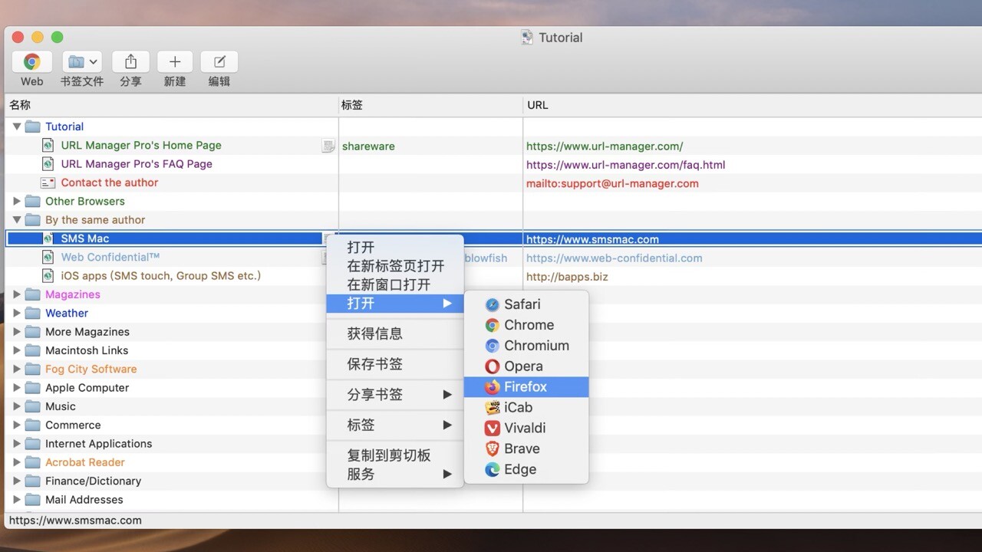Click the https://www.url-manager.com/ URL cell
982x552 pixels.
coord(605,146)
